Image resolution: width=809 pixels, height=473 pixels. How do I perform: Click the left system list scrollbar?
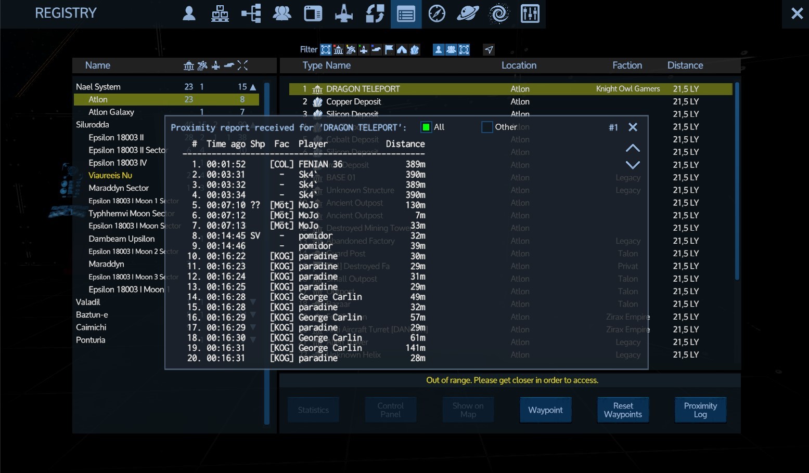pos(267,254)
